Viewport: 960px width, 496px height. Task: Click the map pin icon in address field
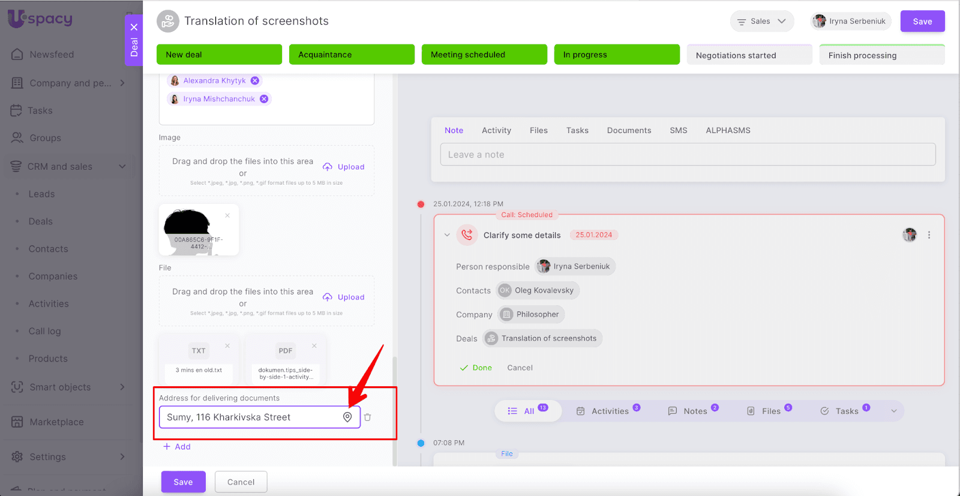[x=347, y=417]
